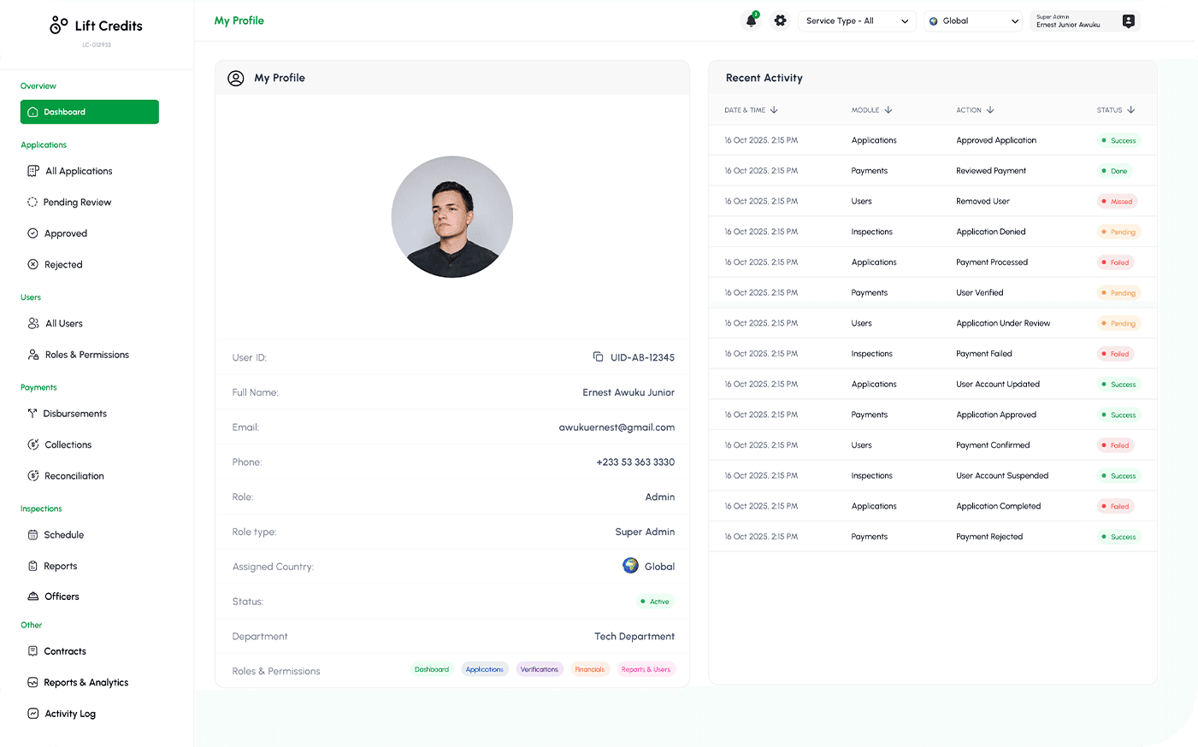Open the Service Type - All dropdown
This screenshot has width=1198, height=747.
[857, 21]
